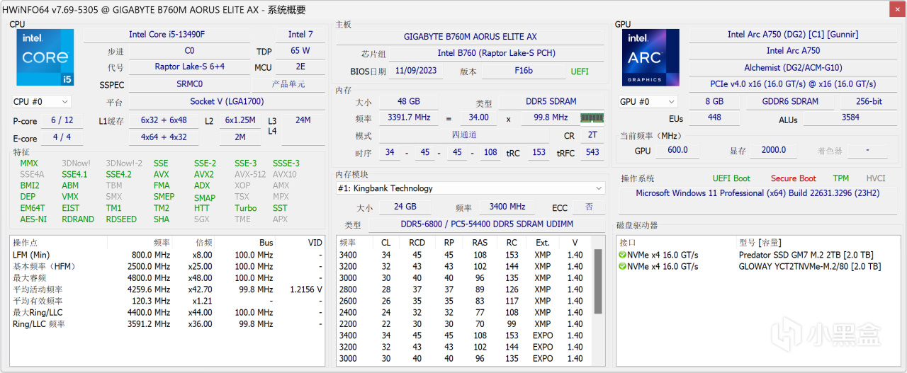The width and height of the screenshot is (907, 373).
Task: Click the Intel Core i5 logo
Action: 45,57
